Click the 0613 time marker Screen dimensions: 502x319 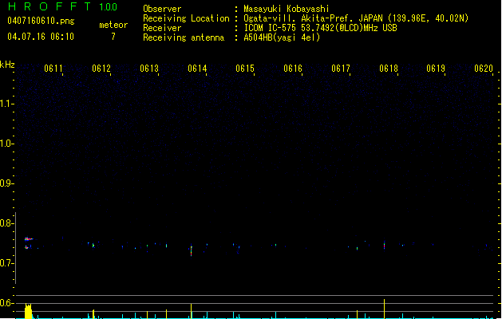(149, 69)
